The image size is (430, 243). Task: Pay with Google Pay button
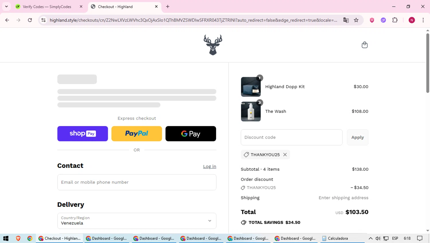click(191, 134)
